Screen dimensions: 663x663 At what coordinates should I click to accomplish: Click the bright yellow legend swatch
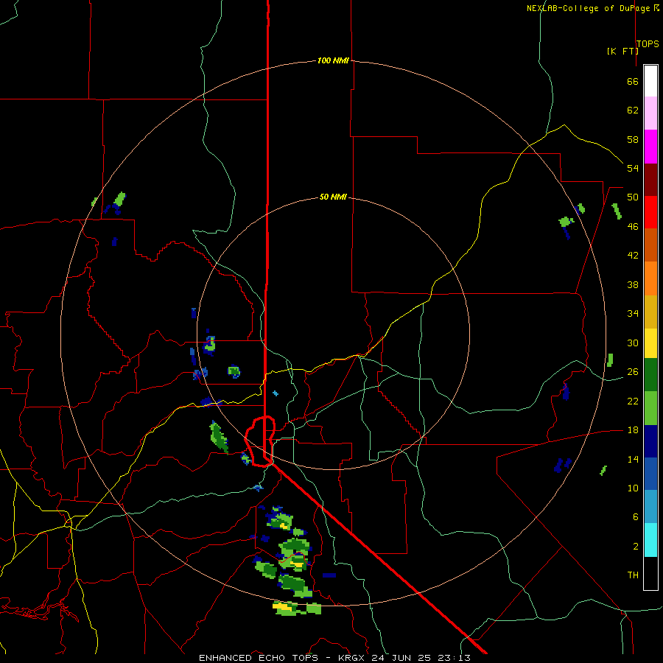click(650, 343)
